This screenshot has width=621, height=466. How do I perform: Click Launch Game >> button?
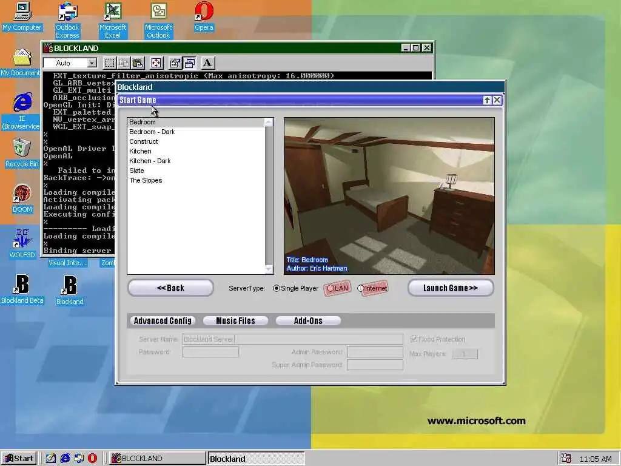coord(451,288)
